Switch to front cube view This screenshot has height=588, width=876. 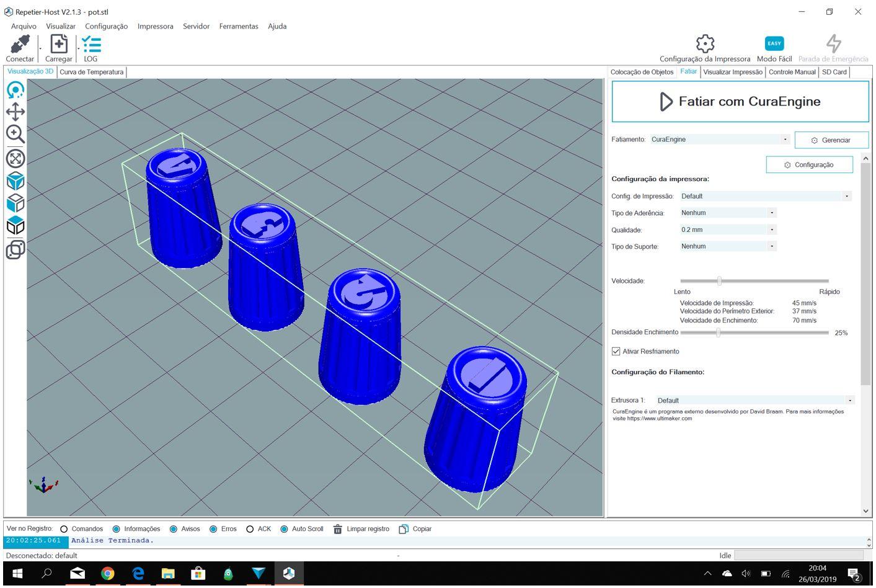coord(15,203)
